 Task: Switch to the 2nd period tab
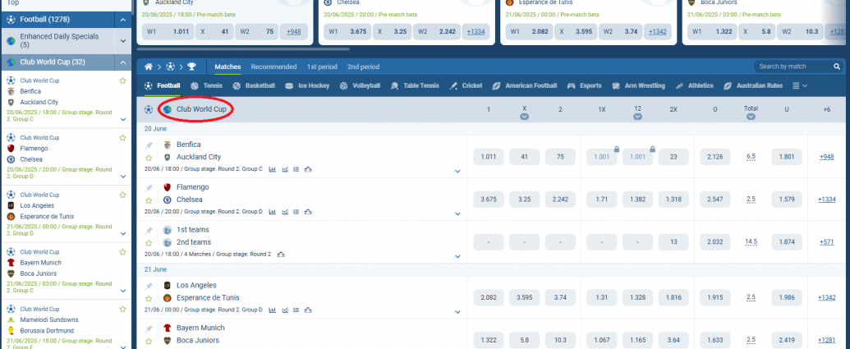(363, 67)
